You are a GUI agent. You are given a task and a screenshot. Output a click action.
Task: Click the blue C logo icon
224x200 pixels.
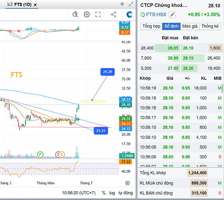pyautogui.click(x=130, y=14)
